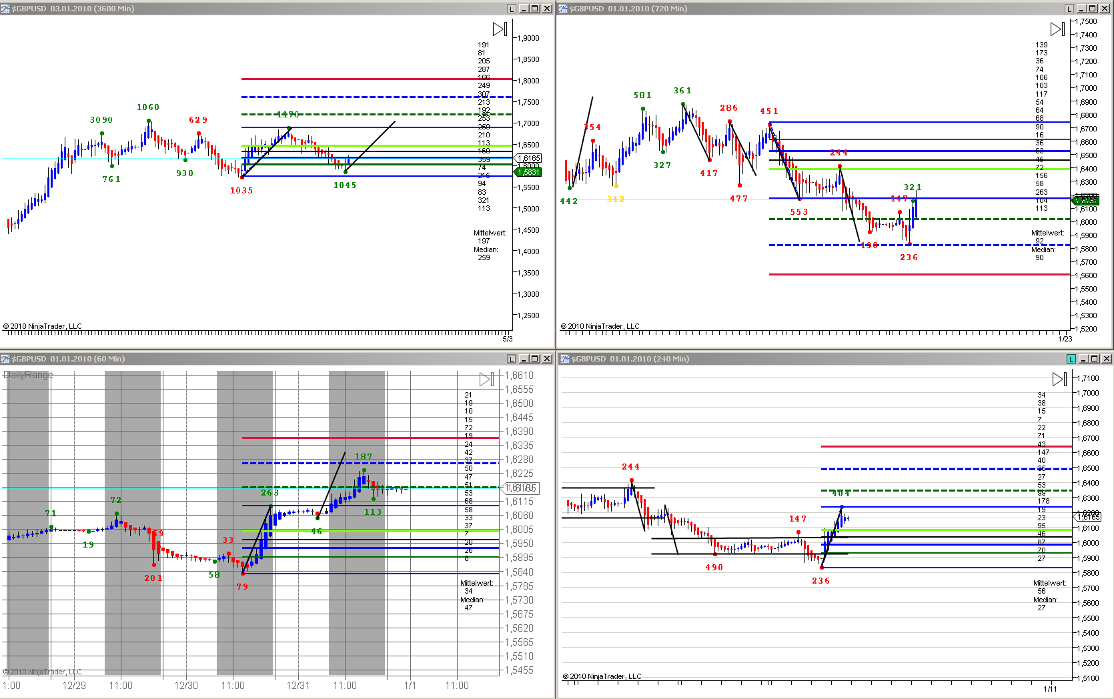Viewport: 1114px width, 699px height.
Task: Open the 3600 Min chart window icon menu
Action: [5, 9]
